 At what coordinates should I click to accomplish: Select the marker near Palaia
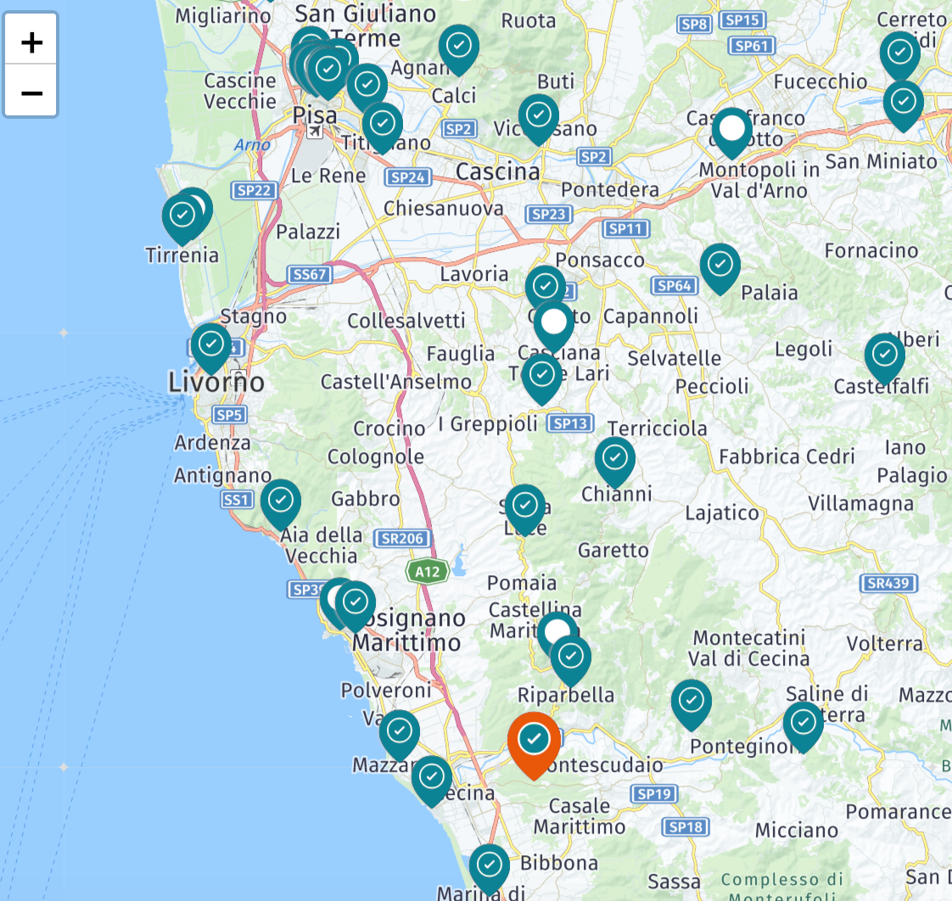720,265
